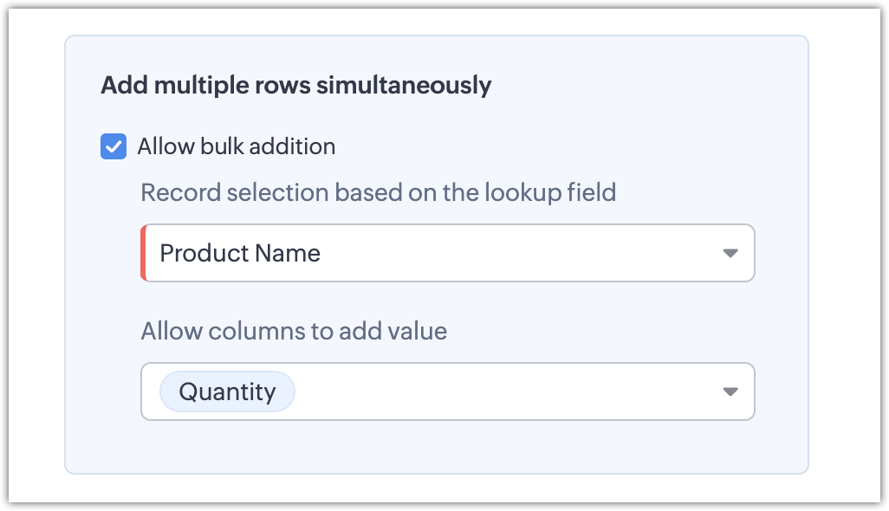
Task: Open the Product Name lookup field dropdown
Action: [x=447, y=253]
